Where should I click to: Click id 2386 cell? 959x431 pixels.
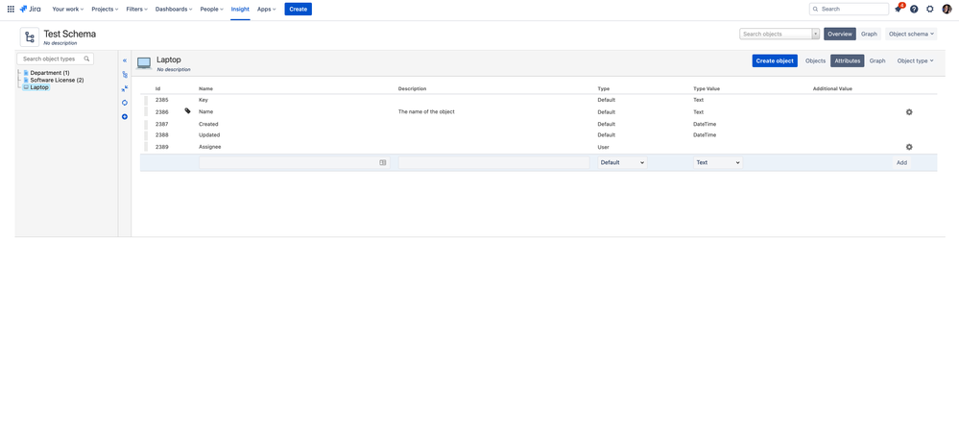[161, 112]
